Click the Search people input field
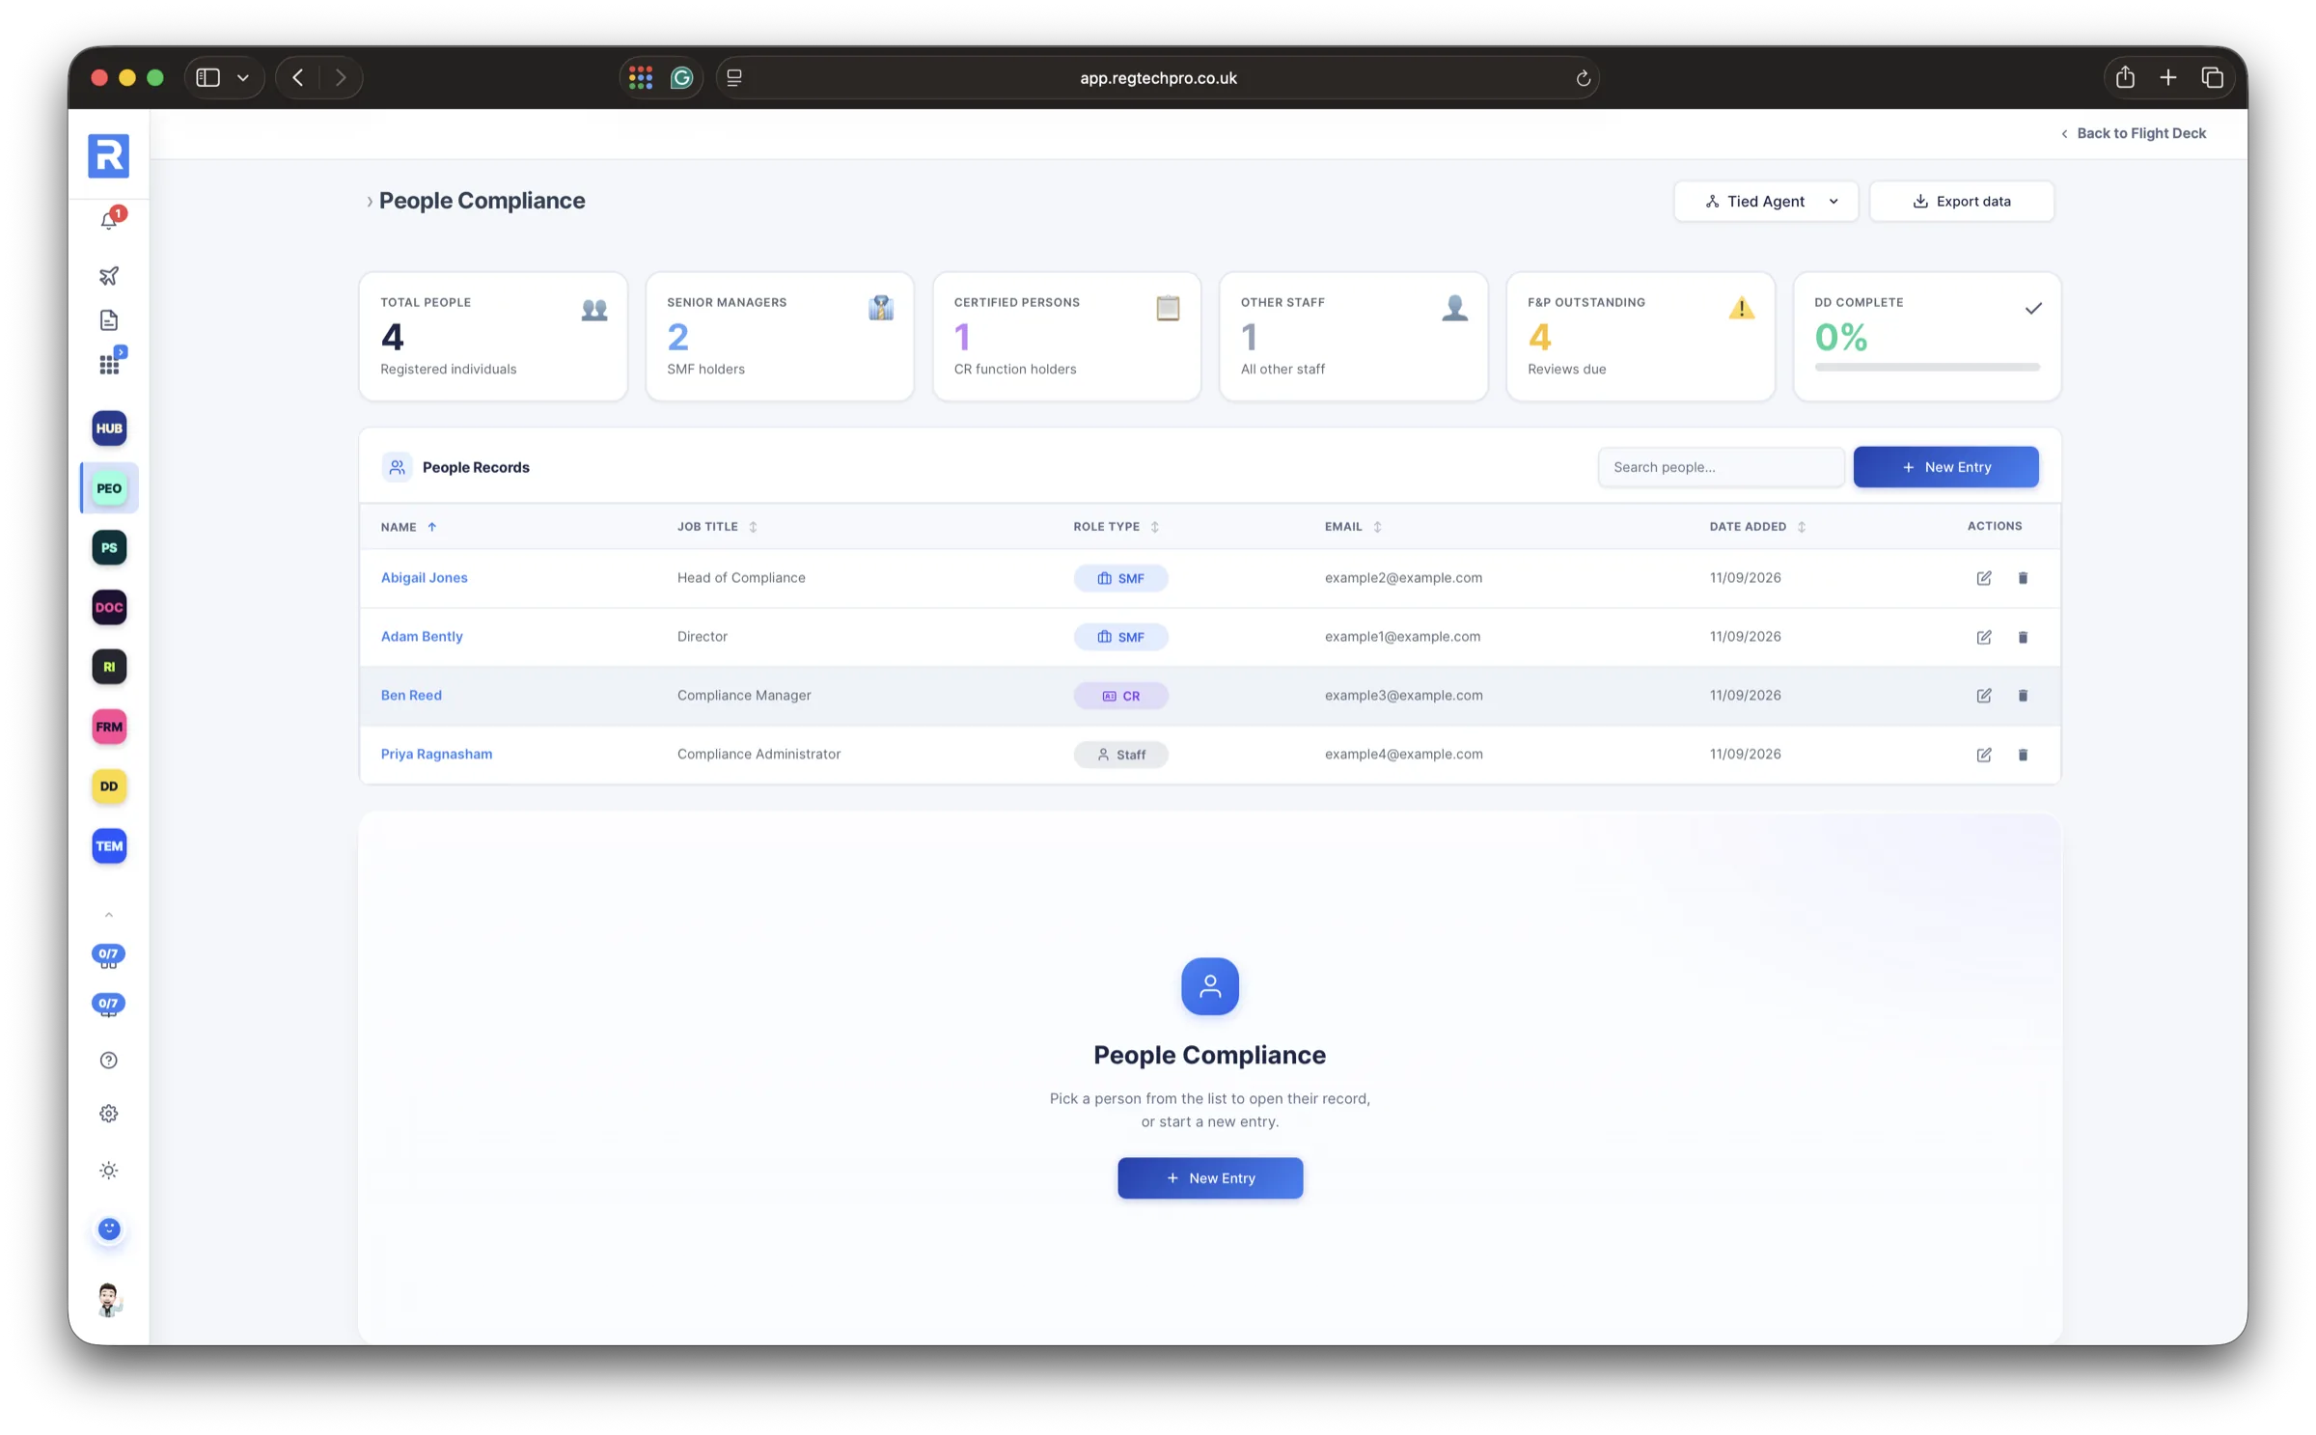Viewport: 2316px width, 1435px height. tap(1721, 467)
